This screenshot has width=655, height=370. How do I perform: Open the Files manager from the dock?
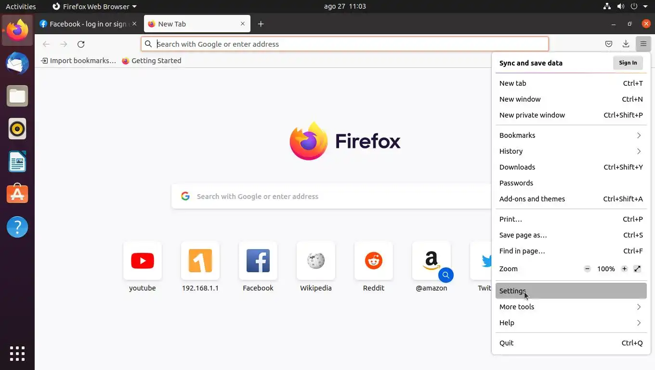(x=17, y=96)
